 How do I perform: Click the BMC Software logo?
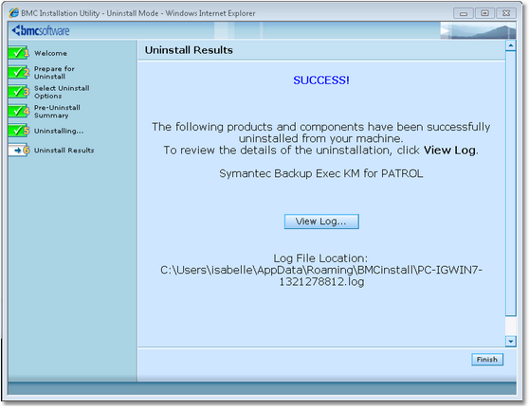41,30
